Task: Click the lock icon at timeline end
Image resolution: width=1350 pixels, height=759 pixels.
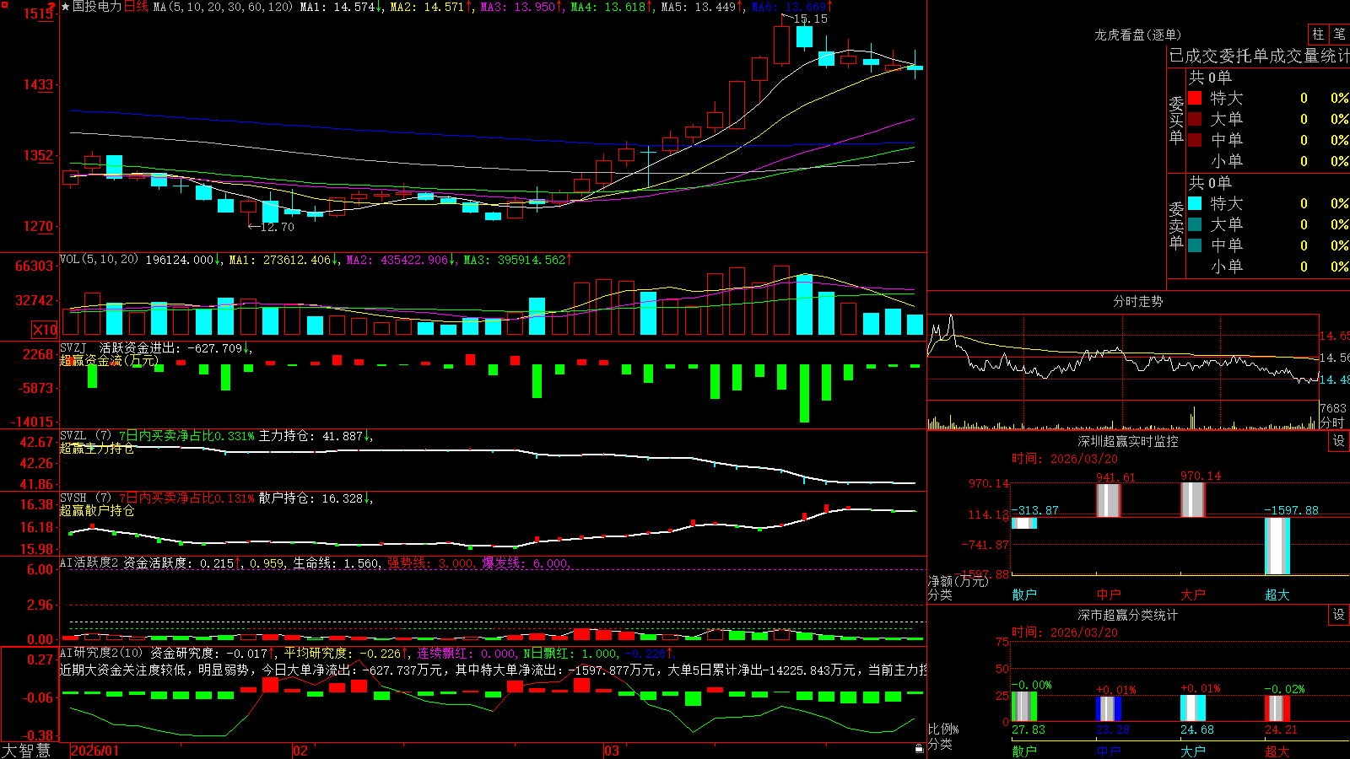Action: pos(920,749)
